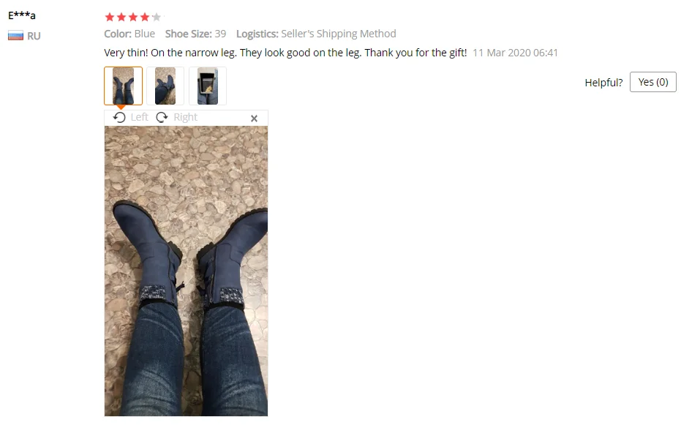Click the enlarged blue boots photo

186,271
